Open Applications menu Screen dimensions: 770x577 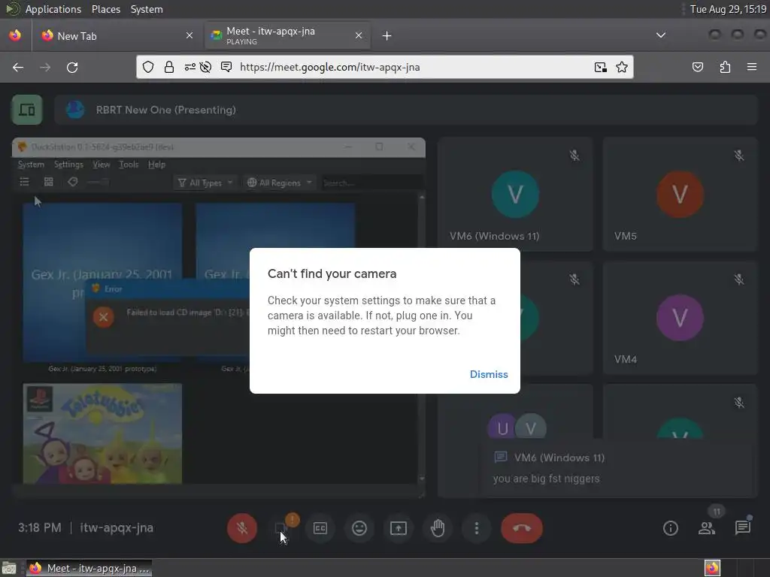click(x=53, y=9)
